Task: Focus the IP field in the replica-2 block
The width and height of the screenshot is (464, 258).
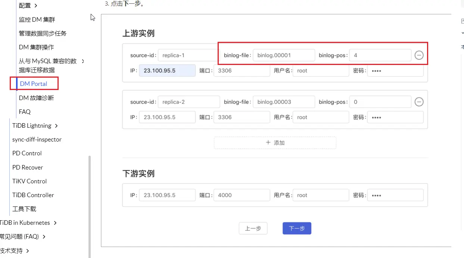Action: [x=167, y=117]
